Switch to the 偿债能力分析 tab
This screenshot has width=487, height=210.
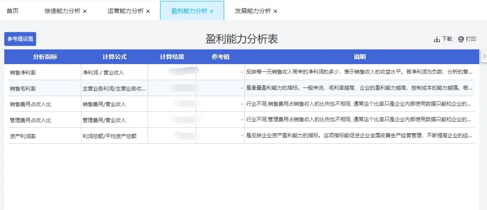click(x=62, y=11)
